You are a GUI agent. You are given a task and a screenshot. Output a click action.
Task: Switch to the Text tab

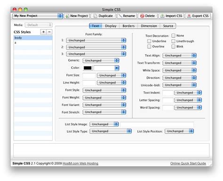(x=96, y=26)
